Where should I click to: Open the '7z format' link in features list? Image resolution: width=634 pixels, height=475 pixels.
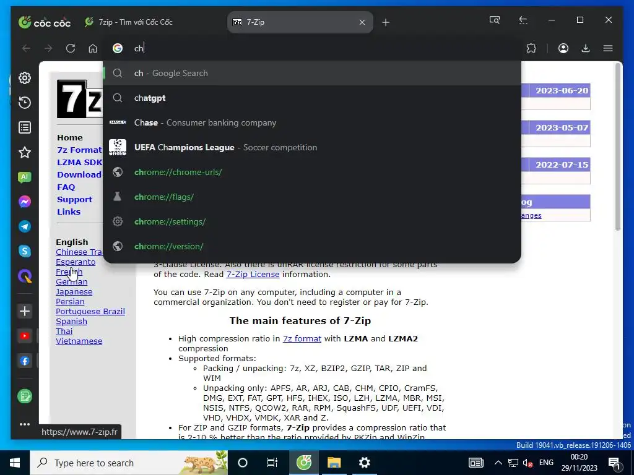tap(302, 338)
